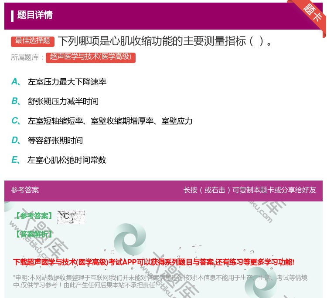
Task: Click the question text 下列哪项是心肌收缩功能
Action: click(165, 41)
